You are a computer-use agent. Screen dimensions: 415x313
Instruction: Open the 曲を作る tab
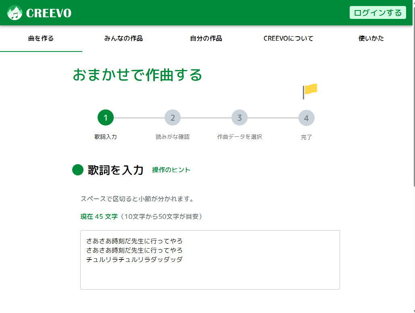point(41,39)
